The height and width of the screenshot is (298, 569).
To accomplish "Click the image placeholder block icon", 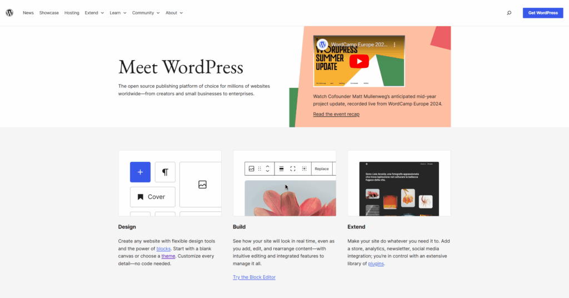I will click(202, 185).
